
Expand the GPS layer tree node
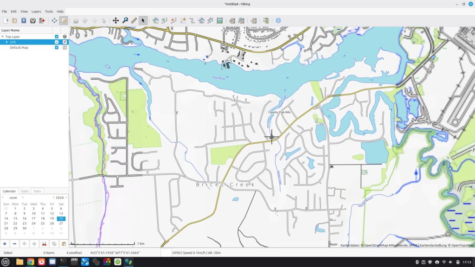click(6, 42)
